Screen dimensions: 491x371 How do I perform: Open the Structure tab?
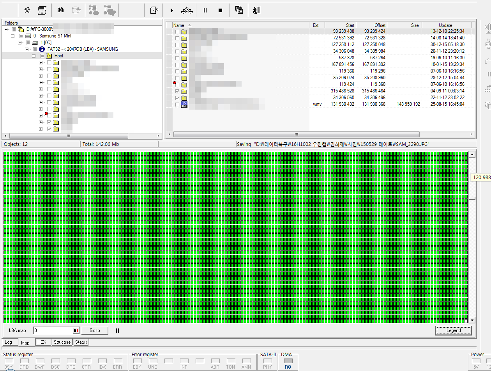[62, 342]
